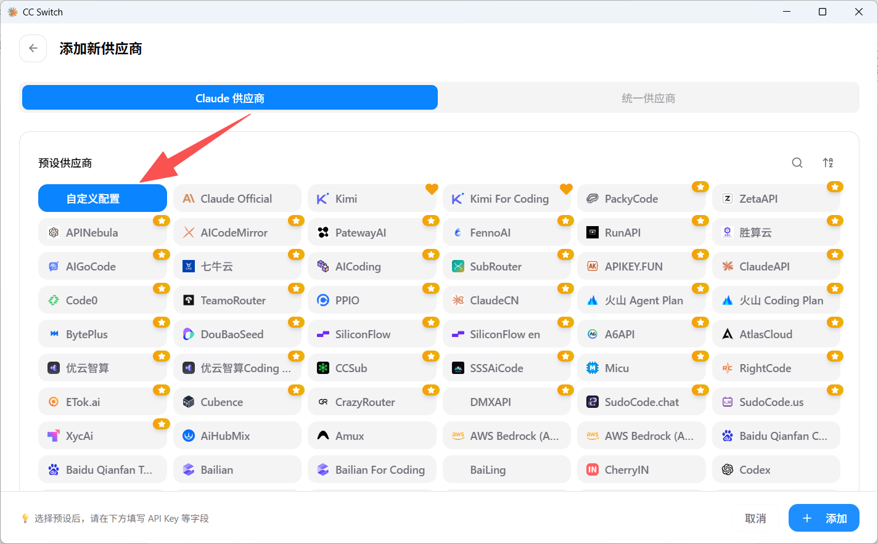Click the APIKEY.FUN logo icon
The width and height of the screenshot is (878, 544).
[593, 266]
